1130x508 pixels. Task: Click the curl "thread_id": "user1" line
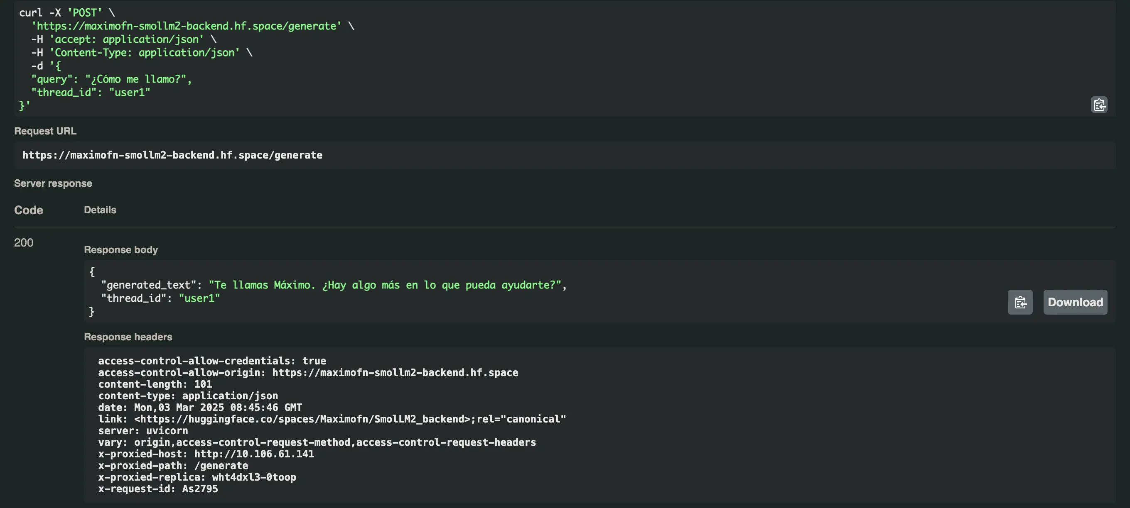coord(91,92)
